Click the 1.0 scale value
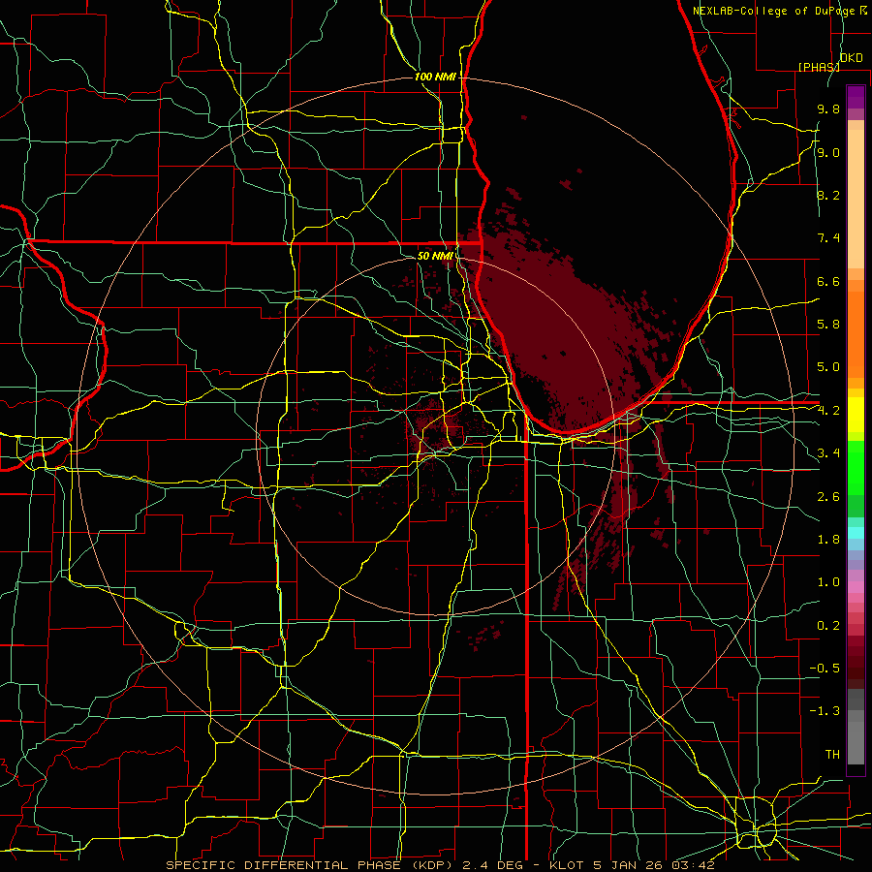The width and height of the screenshot is (872, 872). click(x=828, y=582)
